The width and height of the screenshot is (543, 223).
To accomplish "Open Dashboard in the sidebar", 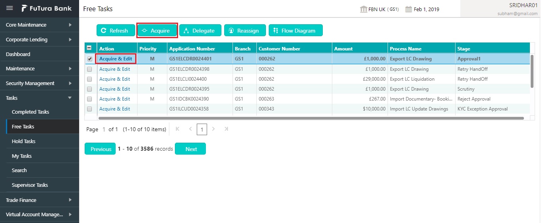I will coord(39,54).
